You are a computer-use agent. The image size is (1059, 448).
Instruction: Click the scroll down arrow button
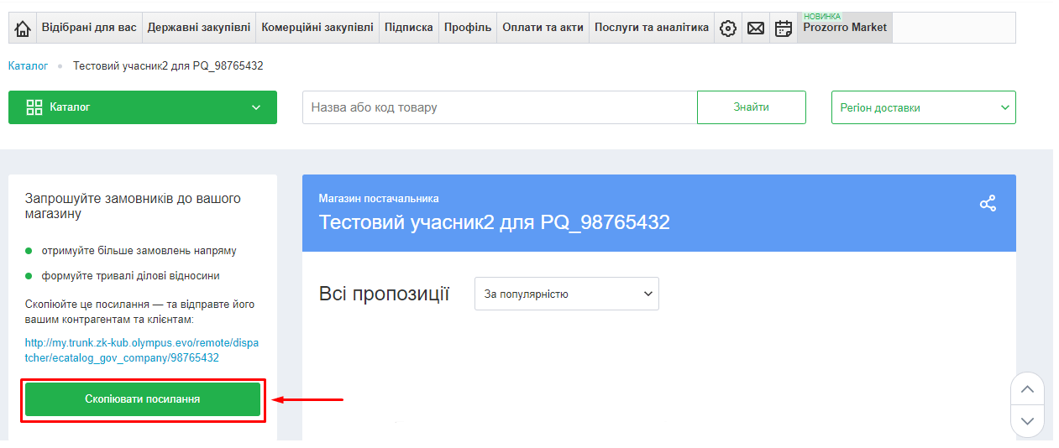point(1027,420)
